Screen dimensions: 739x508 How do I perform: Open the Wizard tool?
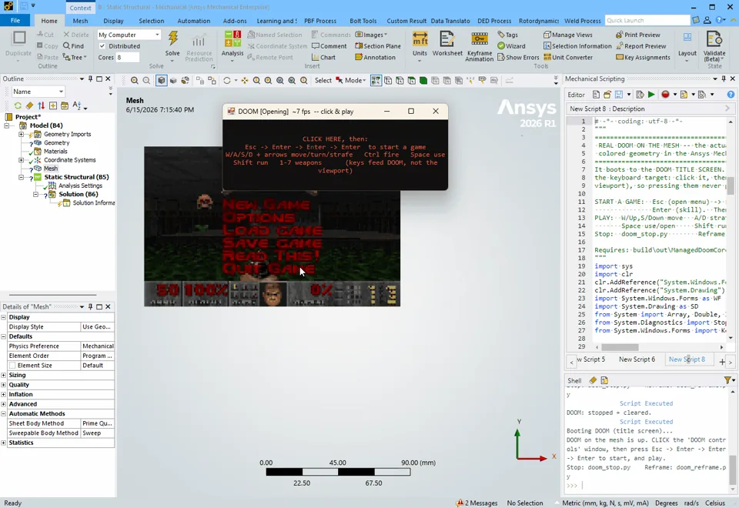click(511, 46)
